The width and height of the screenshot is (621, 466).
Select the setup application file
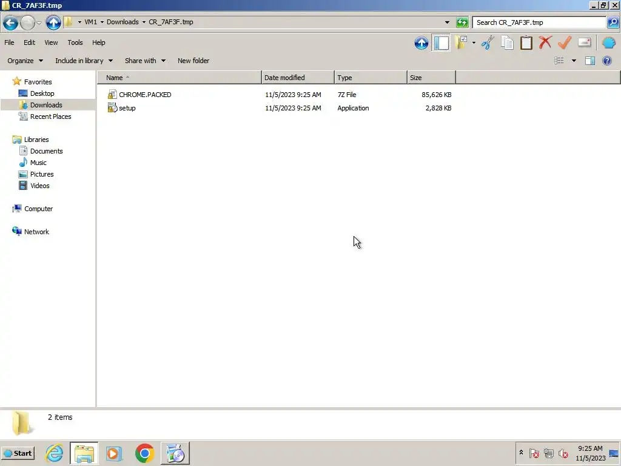pyautogui.click(x=127, y=108)
